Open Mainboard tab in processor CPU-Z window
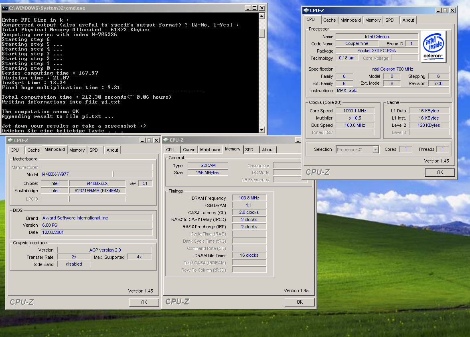The image size is (470, 337). 350,20
